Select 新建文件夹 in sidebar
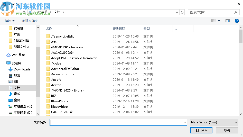The width and height of the screenshot is (243, 137). [x=11, y=47]
